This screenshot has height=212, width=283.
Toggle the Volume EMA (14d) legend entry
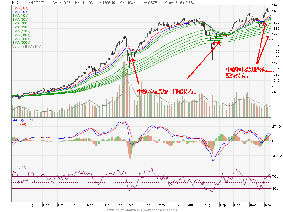27,47
